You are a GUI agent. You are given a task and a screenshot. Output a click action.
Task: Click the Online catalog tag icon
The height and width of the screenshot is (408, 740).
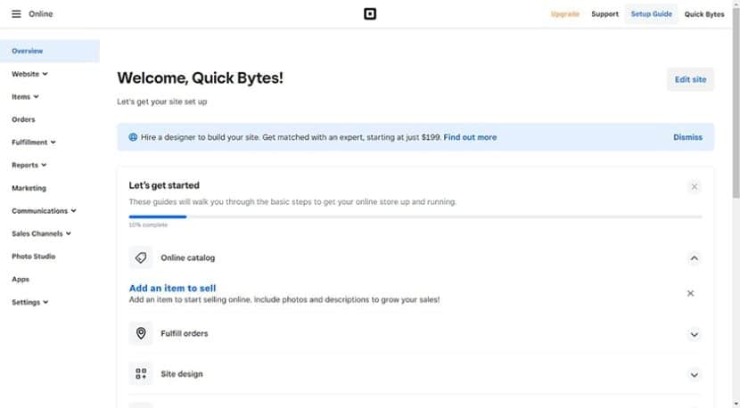click(x=140, y=258)
